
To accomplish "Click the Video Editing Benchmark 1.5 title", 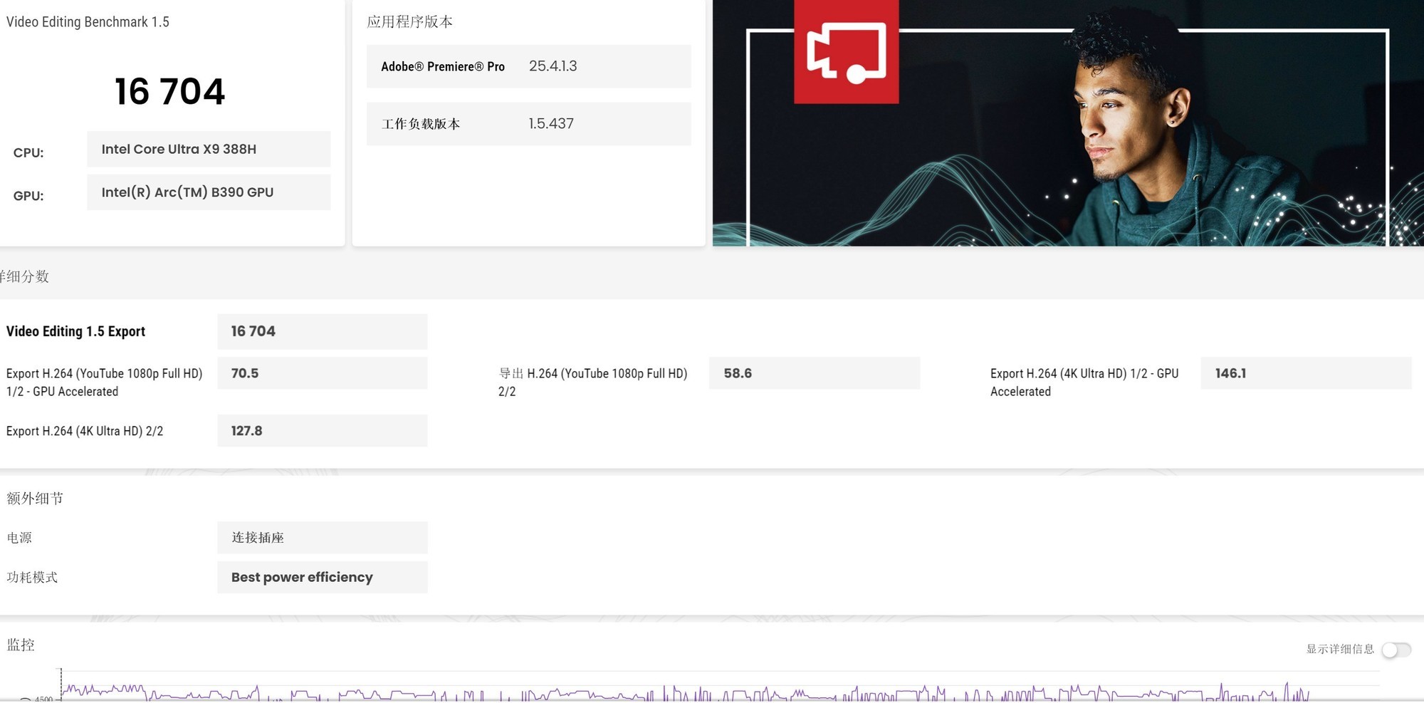I will (88, 22).
